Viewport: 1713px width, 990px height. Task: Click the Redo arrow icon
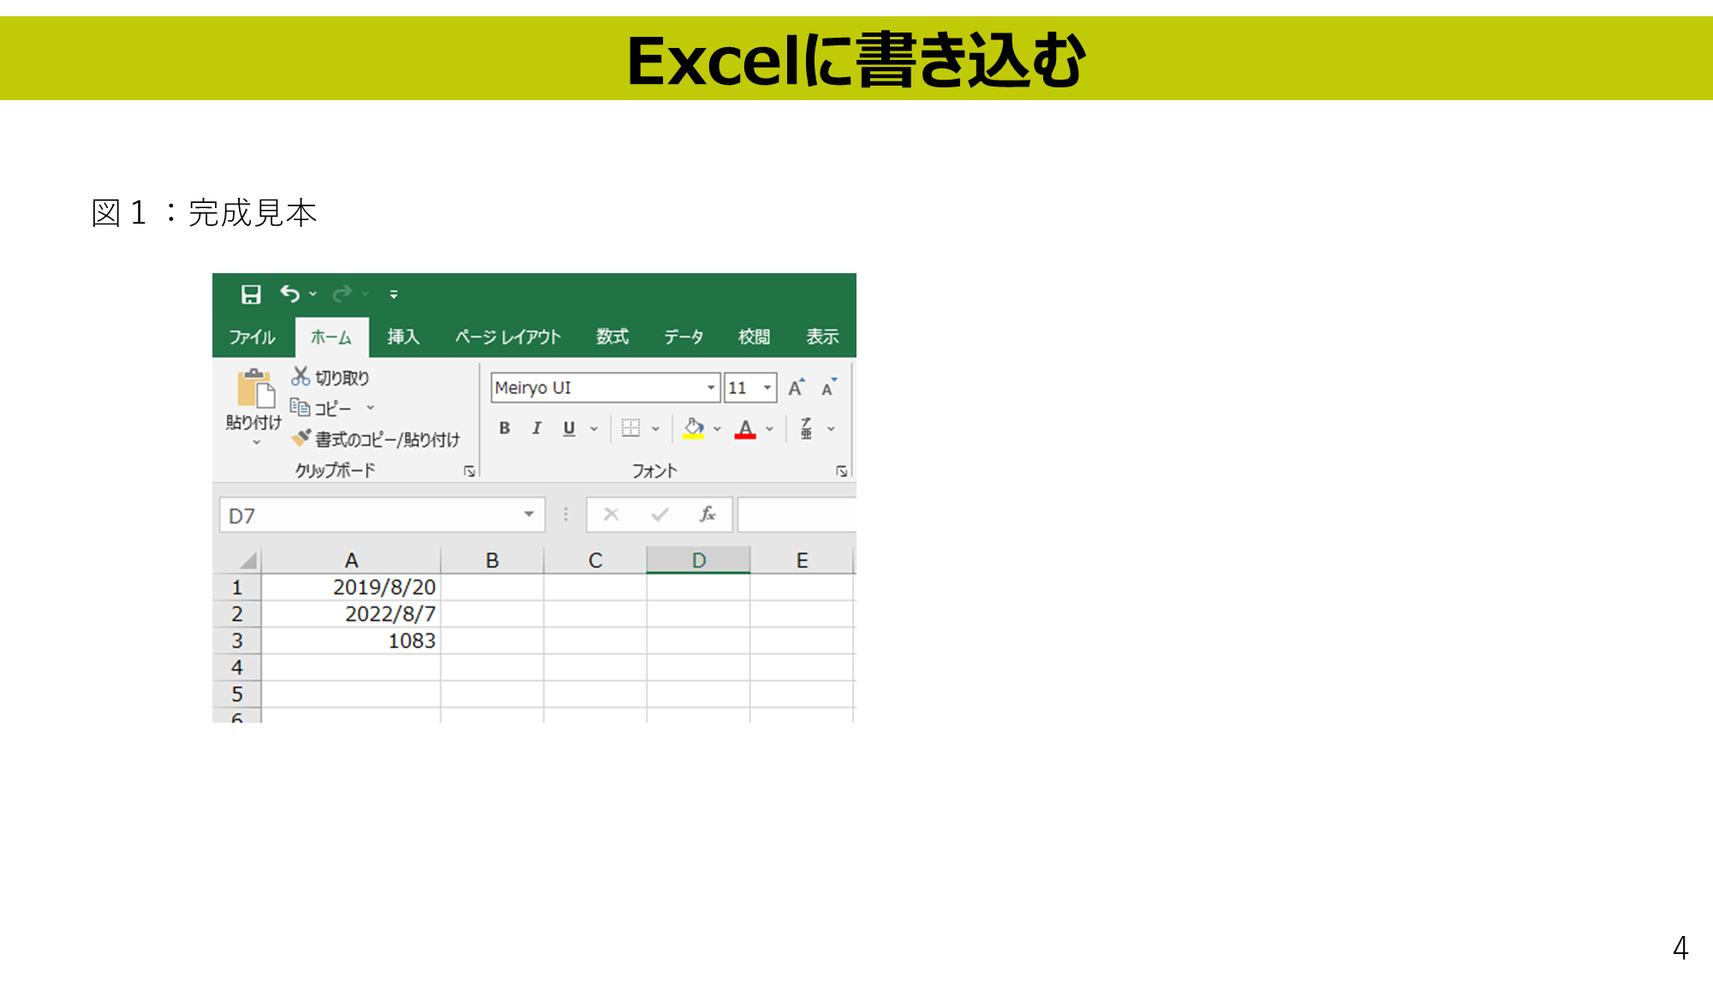(x=342, y=295)
